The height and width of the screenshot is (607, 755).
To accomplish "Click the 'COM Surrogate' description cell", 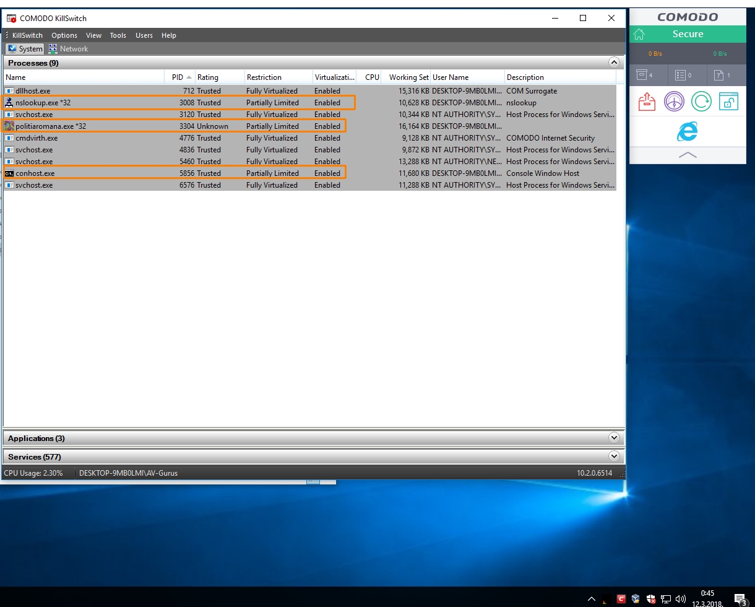I will point(532,91).
